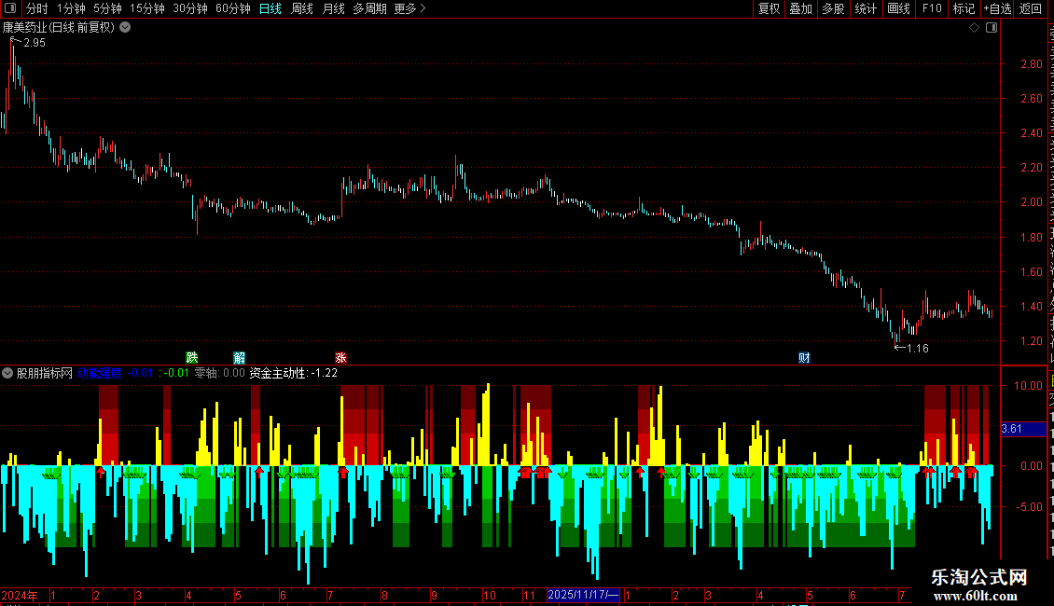
Task: Click the 10.00 indicator axis label
Action: pos(1029,386)
